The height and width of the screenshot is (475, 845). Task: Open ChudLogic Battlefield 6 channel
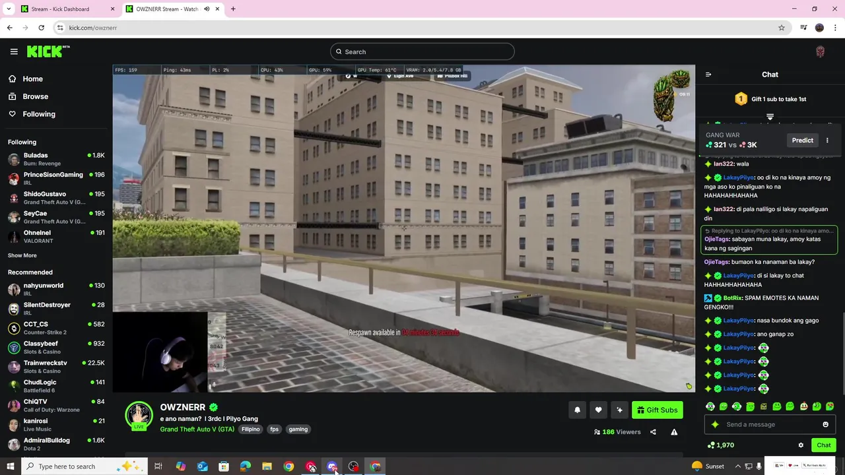tap(56, 386)
